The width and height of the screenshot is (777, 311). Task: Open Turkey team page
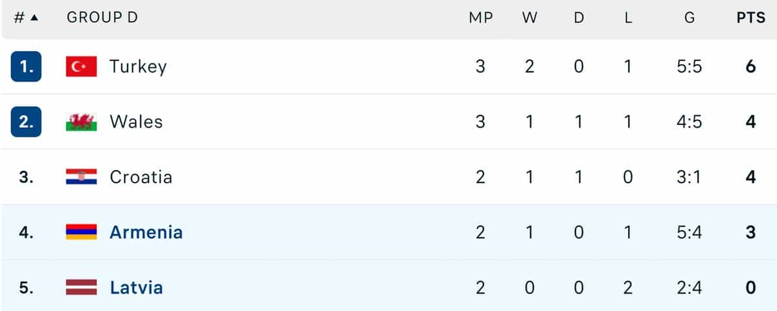[x=138, y=67]
